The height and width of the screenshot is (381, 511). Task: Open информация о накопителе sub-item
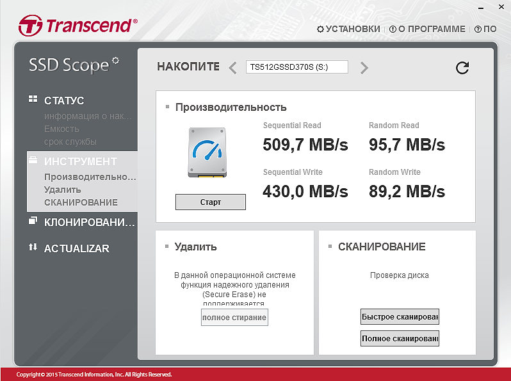click(88, 116)
